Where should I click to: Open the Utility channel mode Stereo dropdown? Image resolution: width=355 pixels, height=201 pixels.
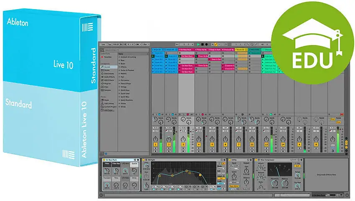[234, 168]
